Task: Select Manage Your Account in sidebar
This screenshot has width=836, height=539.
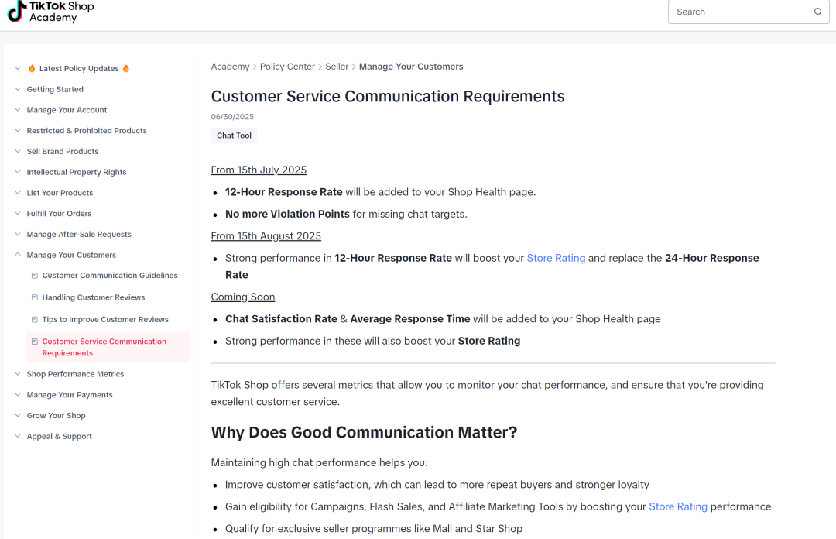Action: point(67,110)
